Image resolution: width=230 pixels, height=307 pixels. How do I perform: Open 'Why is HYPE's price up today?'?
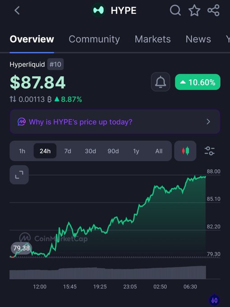(x=115, y=122)
